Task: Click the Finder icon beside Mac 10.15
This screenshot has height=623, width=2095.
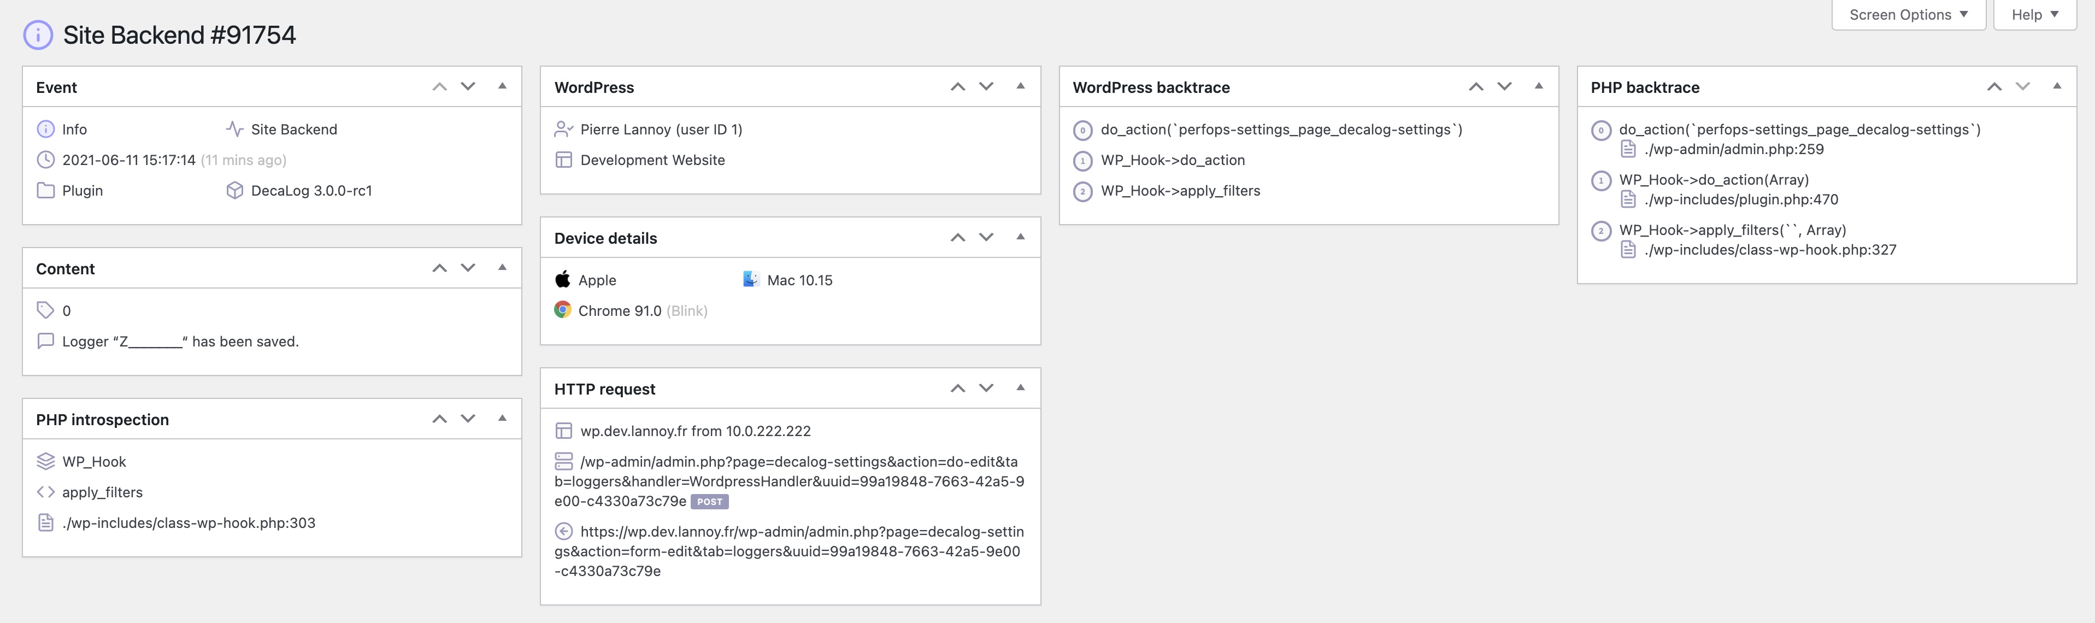Action: [751, 280]
